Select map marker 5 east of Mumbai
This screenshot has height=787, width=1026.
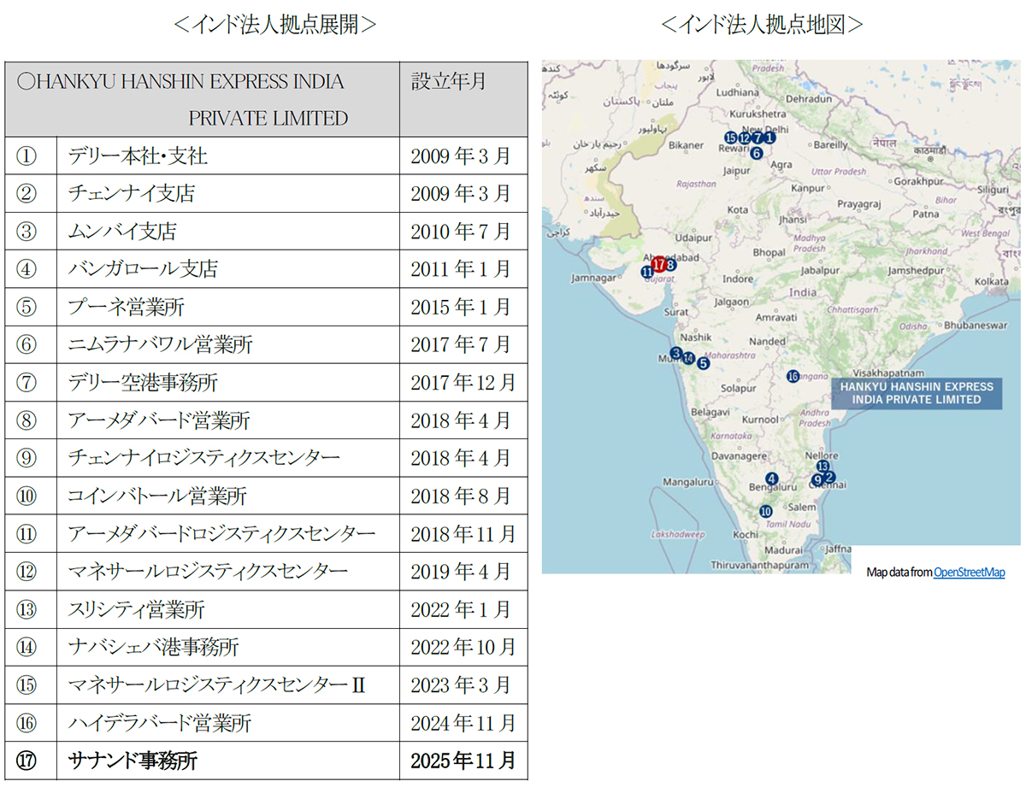tap(703, 362)
